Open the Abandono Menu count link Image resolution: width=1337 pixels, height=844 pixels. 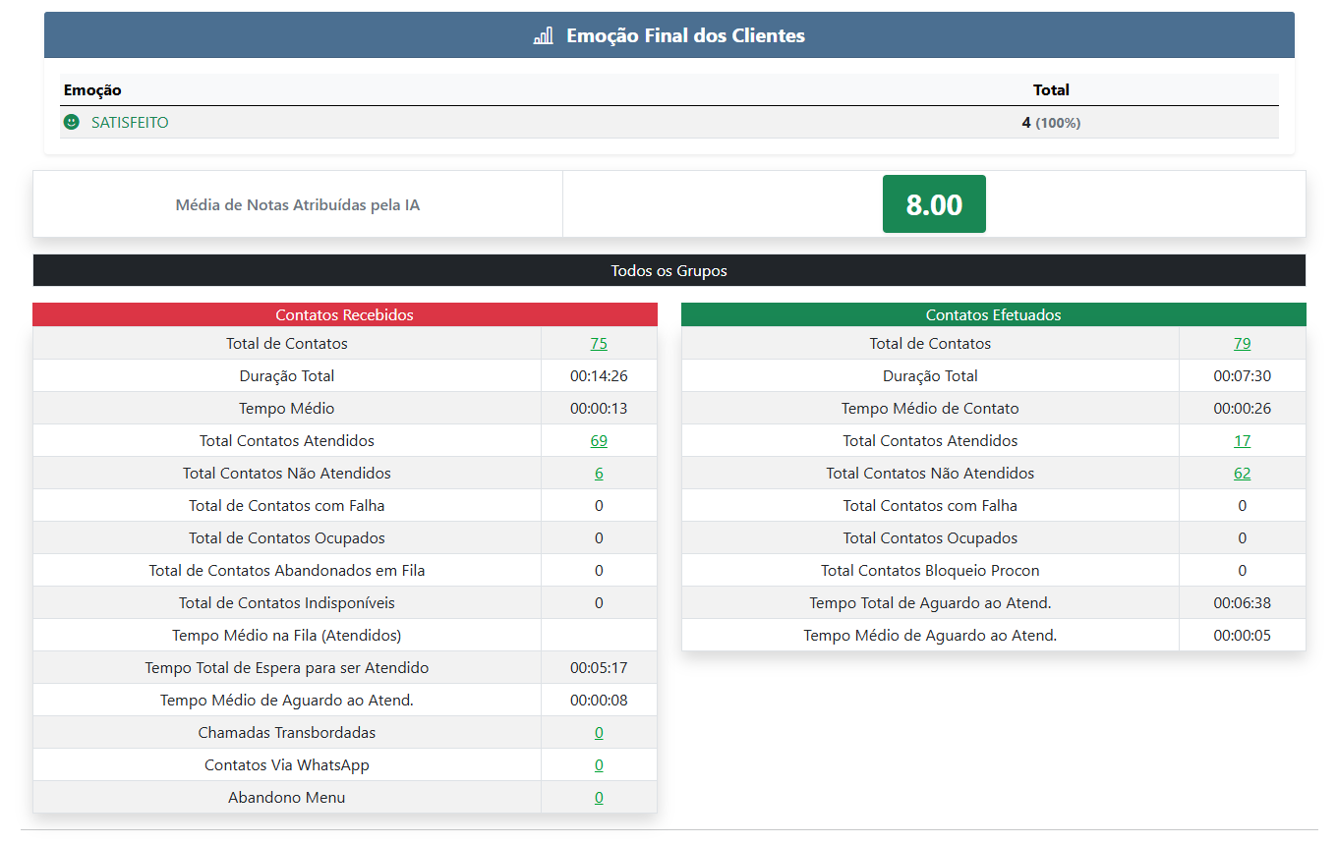[599, 798]
